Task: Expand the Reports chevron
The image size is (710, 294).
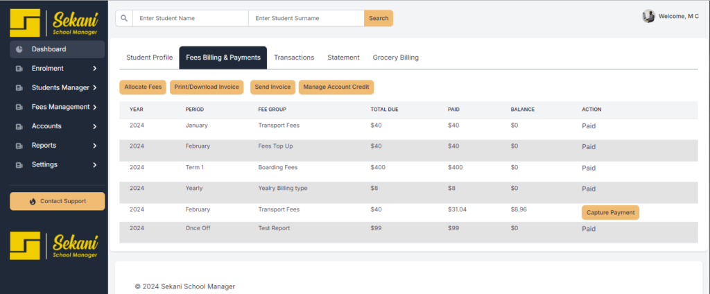Action: click(94, 146)
